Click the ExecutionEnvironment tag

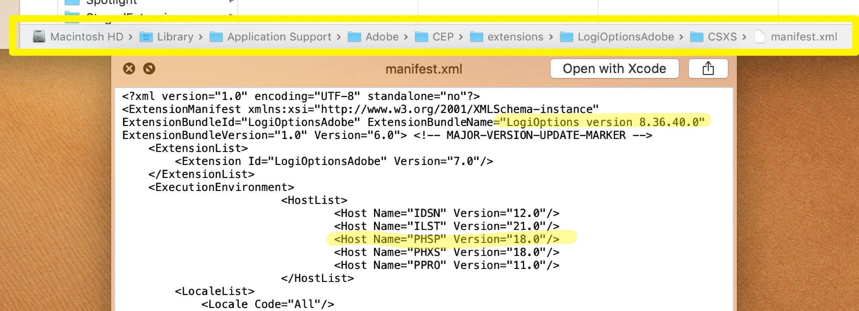pyautogui.click(x=221, y=187)
